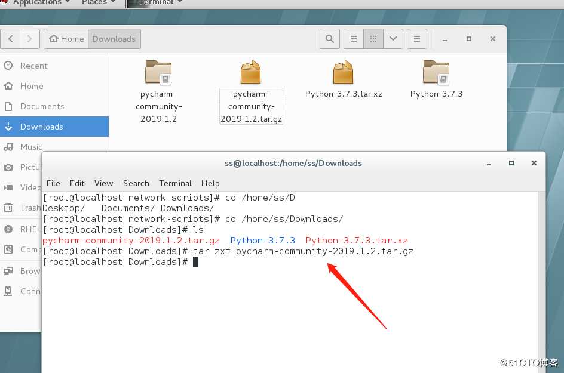Select Recent in sidebar
The image size is (564, 373).
(x=54, y=66)
